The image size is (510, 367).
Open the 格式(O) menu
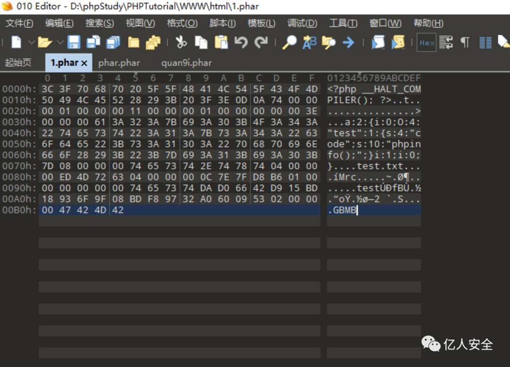point(182,24)
